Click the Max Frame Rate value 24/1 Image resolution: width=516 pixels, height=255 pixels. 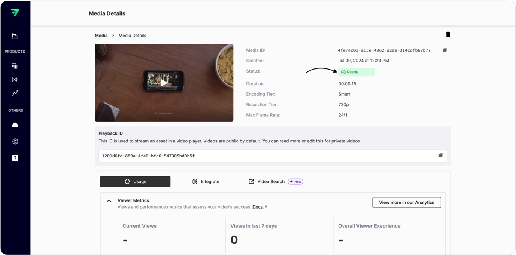343,115
